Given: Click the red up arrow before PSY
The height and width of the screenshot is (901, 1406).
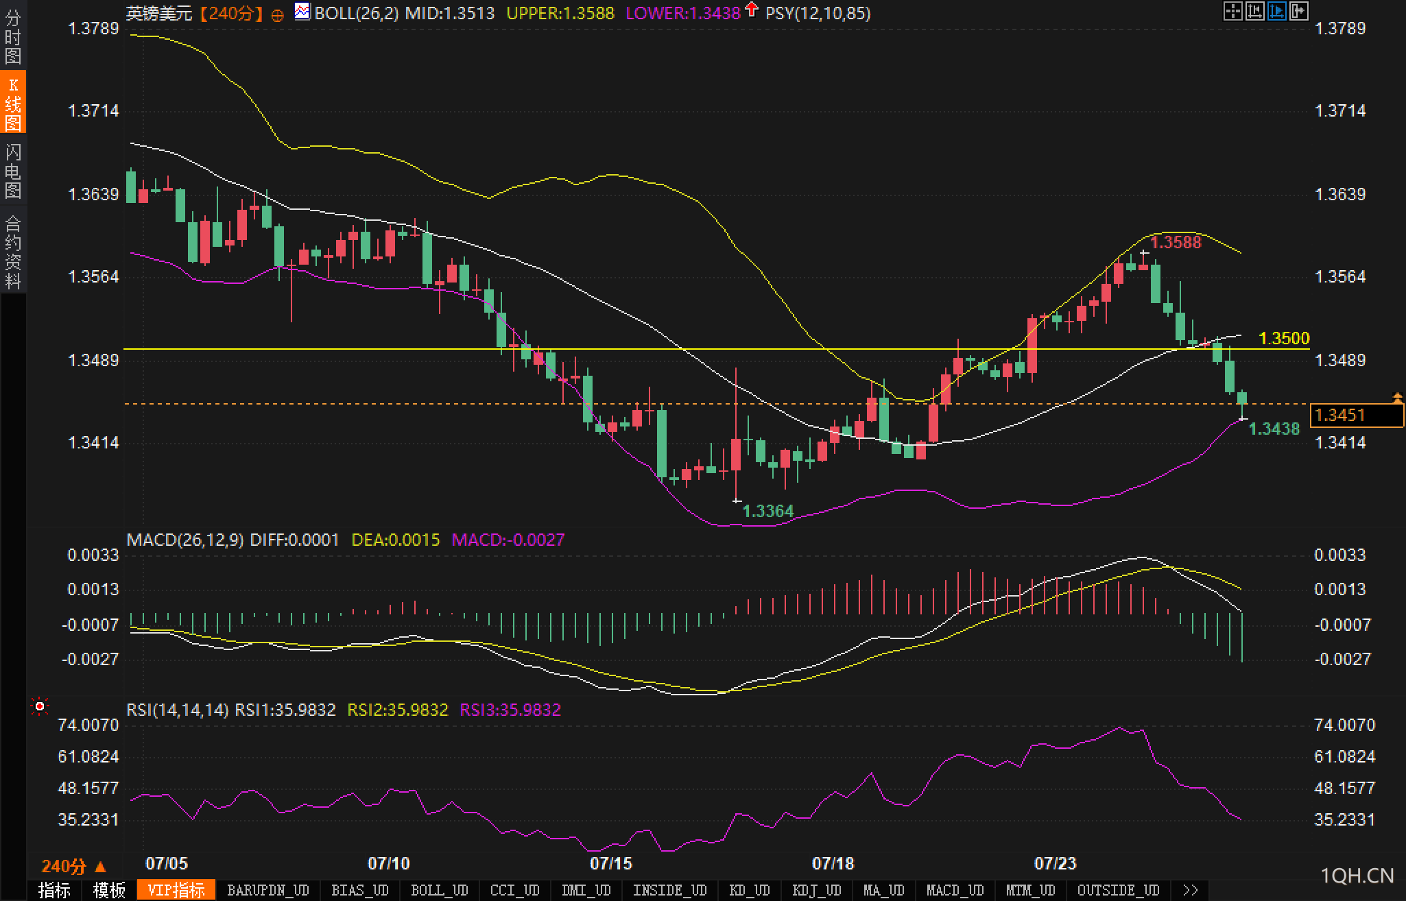Looking at the screenshot, I should [752, 10].
